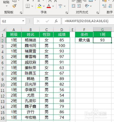Image resolution: width=114 pixels, height=122 pixels.
Task: Open the fill color dropdown arrow
Action: tap(44, 6)
